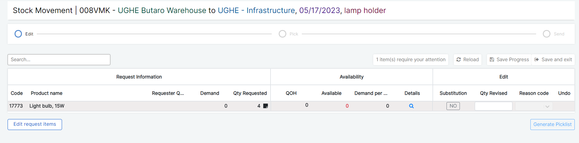This screenshot has width=579, height=143.
Task: Toggle the NO substitution button
Action: click(453, 106)
